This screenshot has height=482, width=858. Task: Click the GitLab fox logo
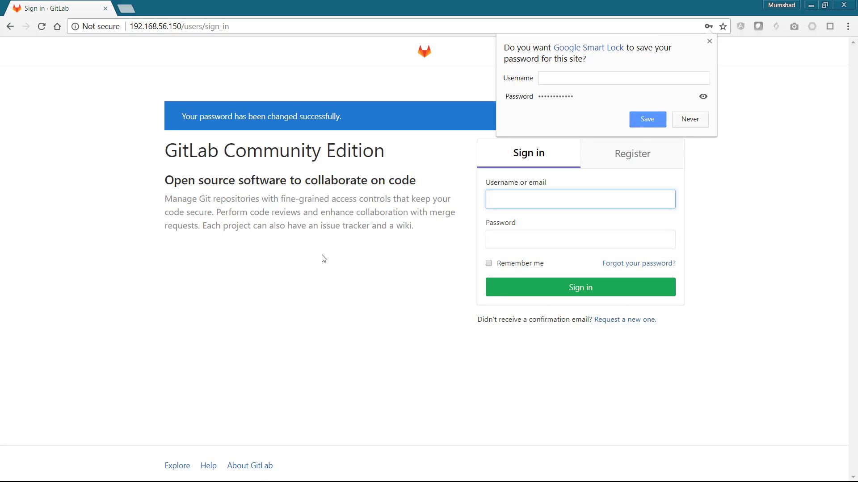tap(424, 51)
